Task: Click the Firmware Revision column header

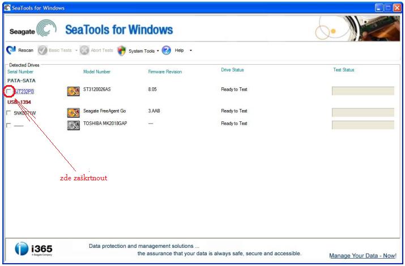Action: point(165,72)
